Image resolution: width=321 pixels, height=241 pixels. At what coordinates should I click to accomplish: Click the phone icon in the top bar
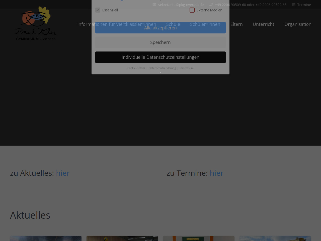coord(211,5)
